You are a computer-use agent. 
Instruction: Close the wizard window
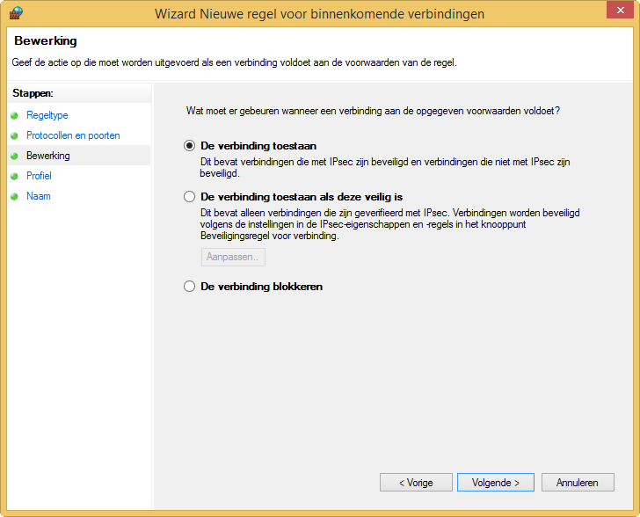pyautogui.click(x=620, y=10)
